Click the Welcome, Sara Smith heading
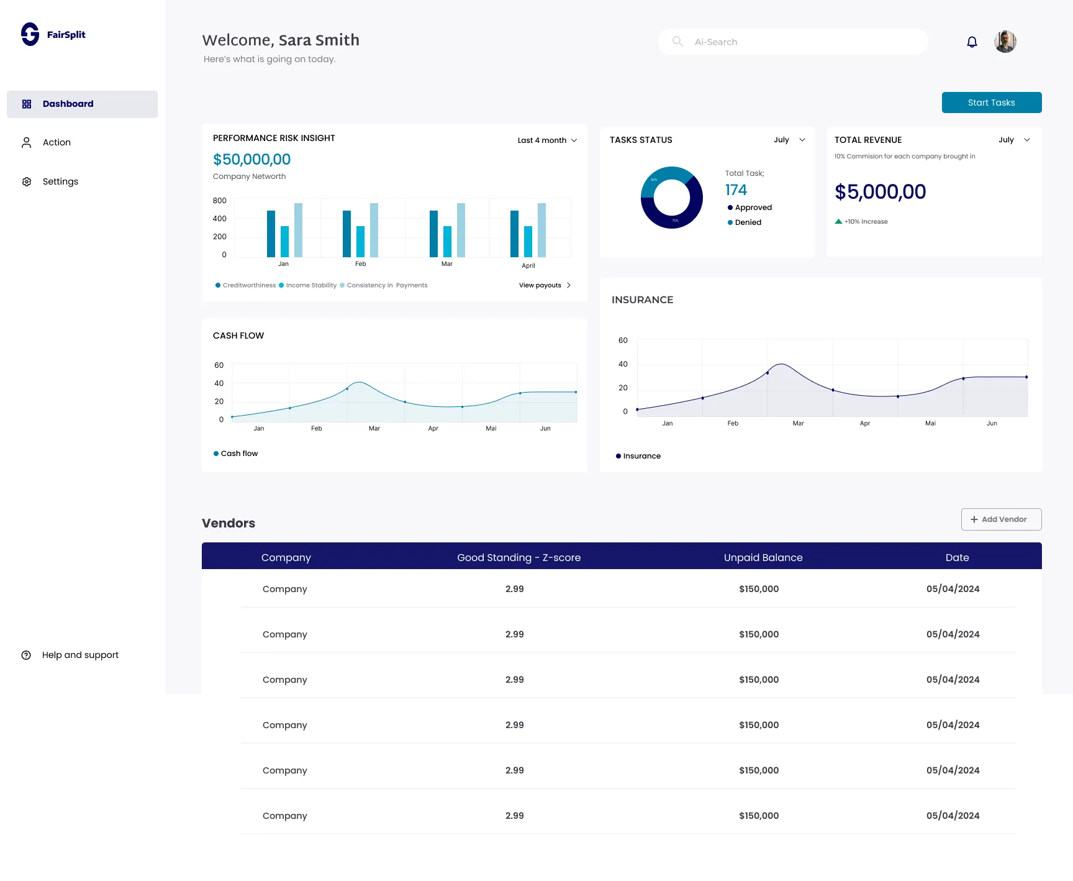Screen dimensions: 1073x881 281,40
